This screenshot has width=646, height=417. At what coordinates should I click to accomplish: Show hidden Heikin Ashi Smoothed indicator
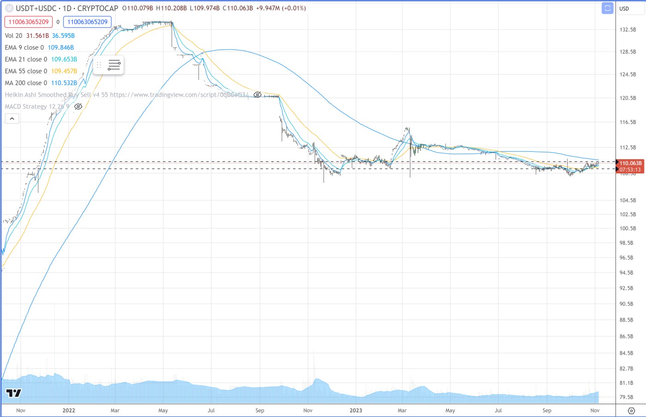(257, 95)
